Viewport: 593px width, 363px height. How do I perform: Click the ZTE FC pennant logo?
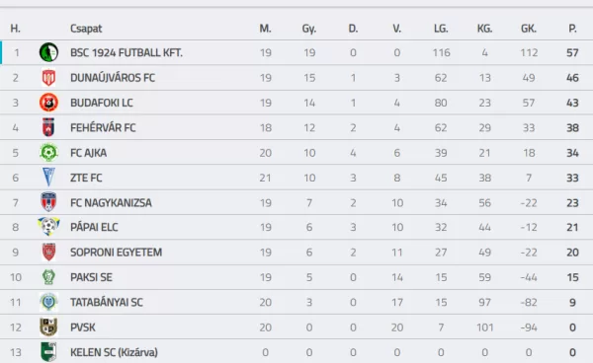48,178
